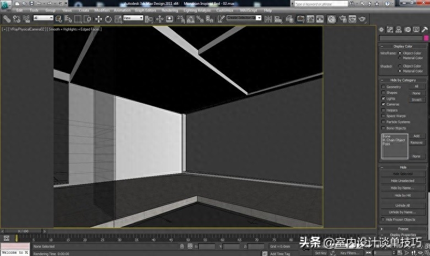Screen dimensions: 430x256
Task: Activate the Select Object tool
Action: coord(58,19)
